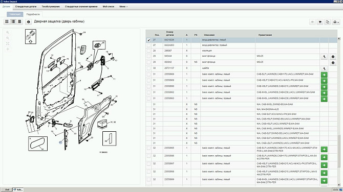Switch to the Подробности tab

click(x=33, y=14)
